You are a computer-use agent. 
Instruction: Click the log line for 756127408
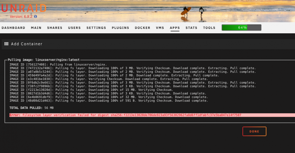pos(58,65)
